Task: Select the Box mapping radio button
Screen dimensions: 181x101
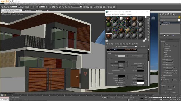Action: pos(164,52)
